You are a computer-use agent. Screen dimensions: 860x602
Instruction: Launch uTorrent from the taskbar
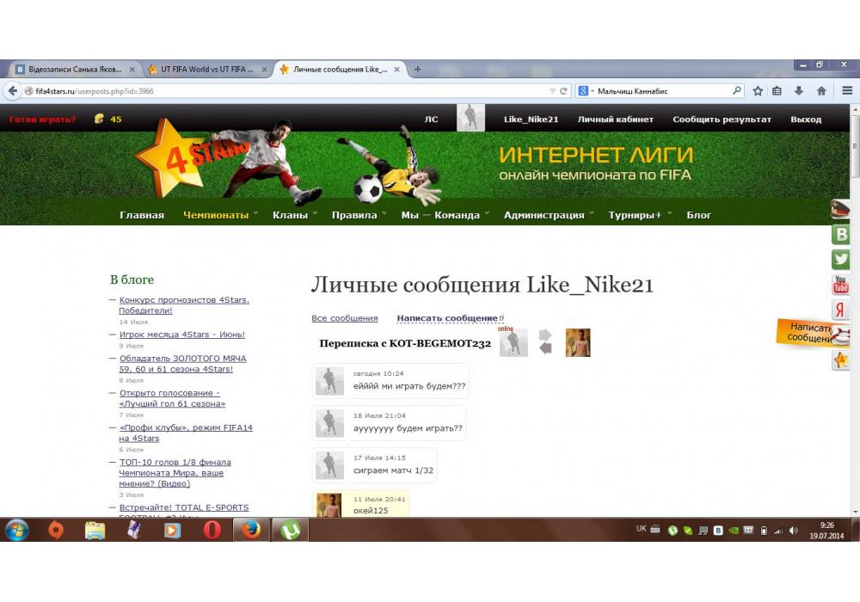coord(291,531)
